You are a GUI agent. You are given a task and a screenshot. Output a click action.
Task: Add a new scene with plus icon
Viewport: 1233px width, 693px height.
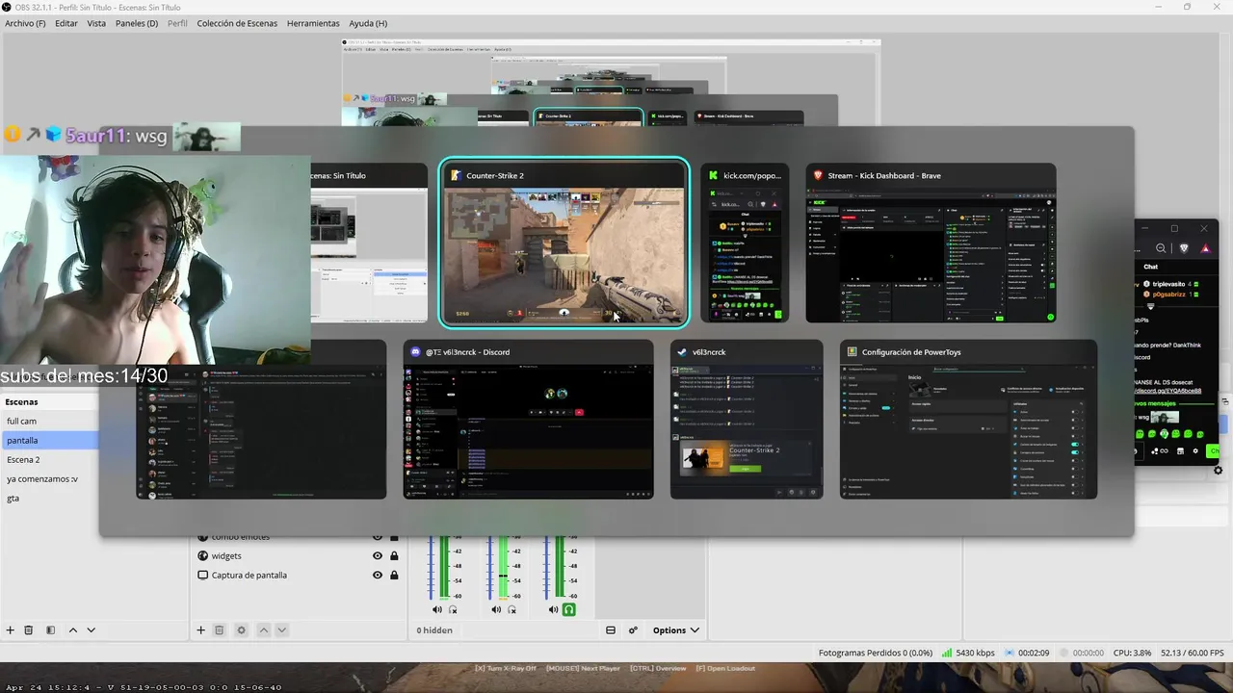click(x=10, y=630)
